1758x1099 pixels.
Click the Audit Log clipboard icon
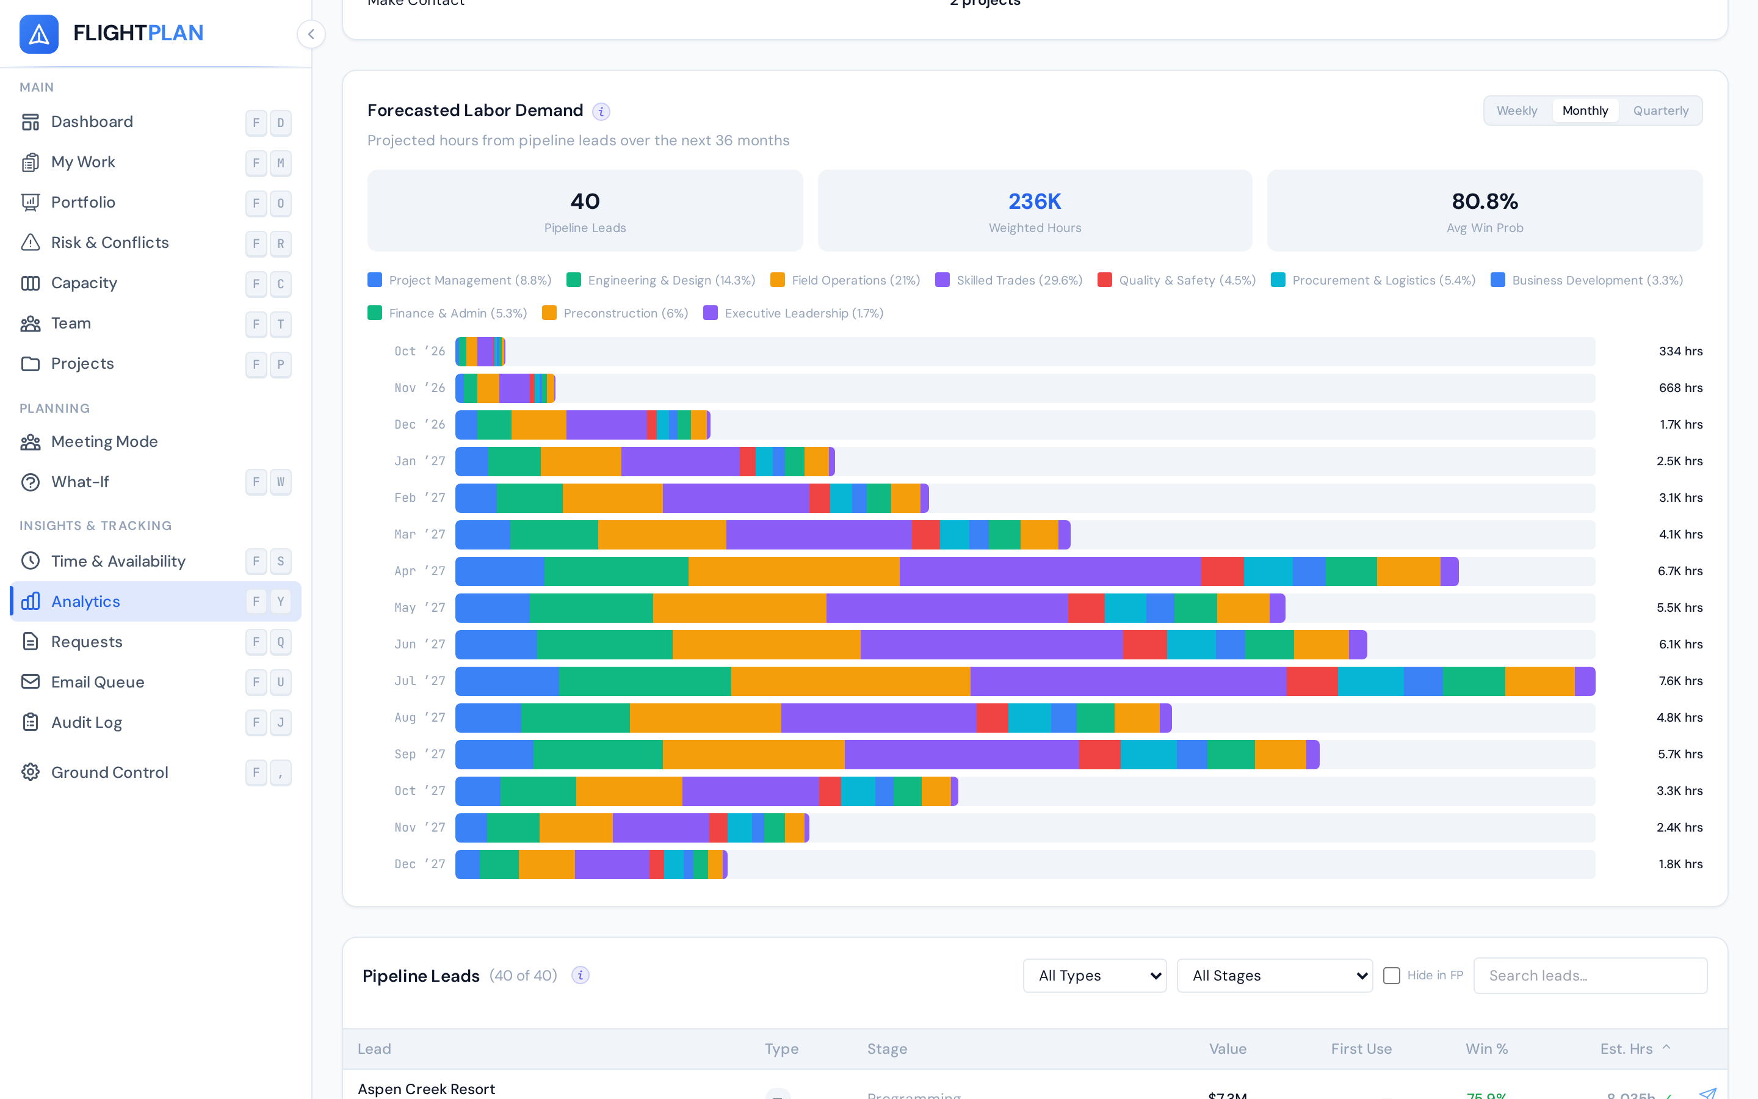coord(31,722)
